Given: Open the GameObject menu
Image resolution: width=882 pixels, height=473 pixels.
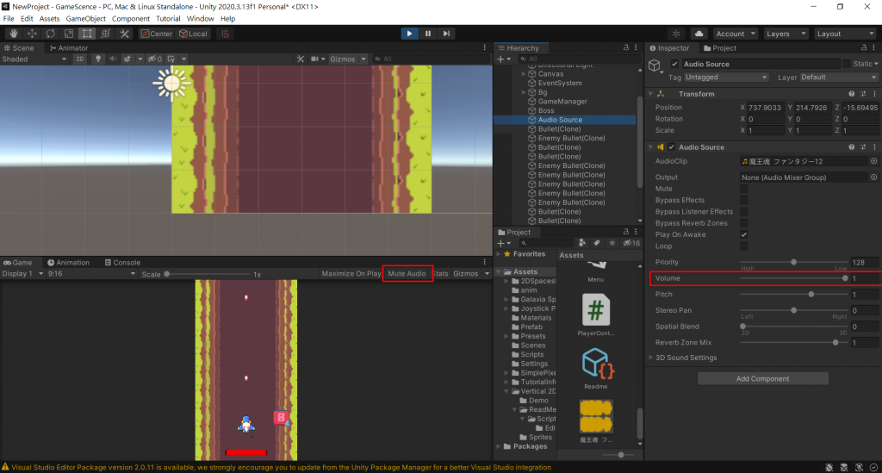Looking at the screenshot, I should 85,19.
